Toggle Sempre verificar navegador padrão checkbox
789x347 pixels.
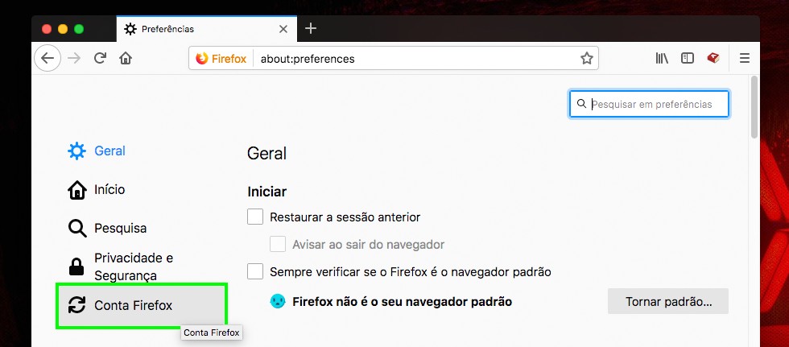(255, 271)
